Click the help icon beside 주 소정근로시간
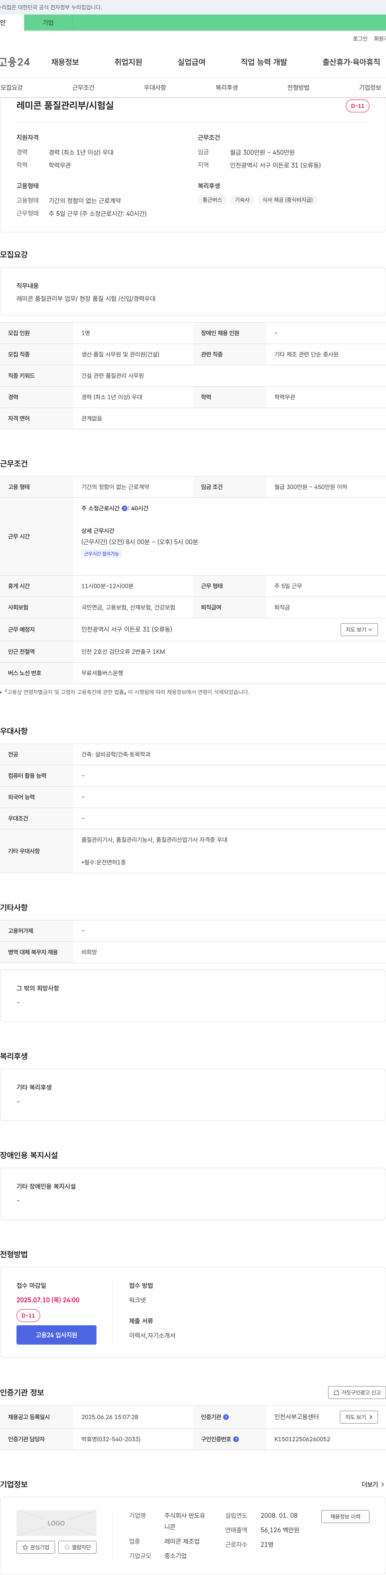This screenshot has height=1575, width=386. tap(125, 508)
